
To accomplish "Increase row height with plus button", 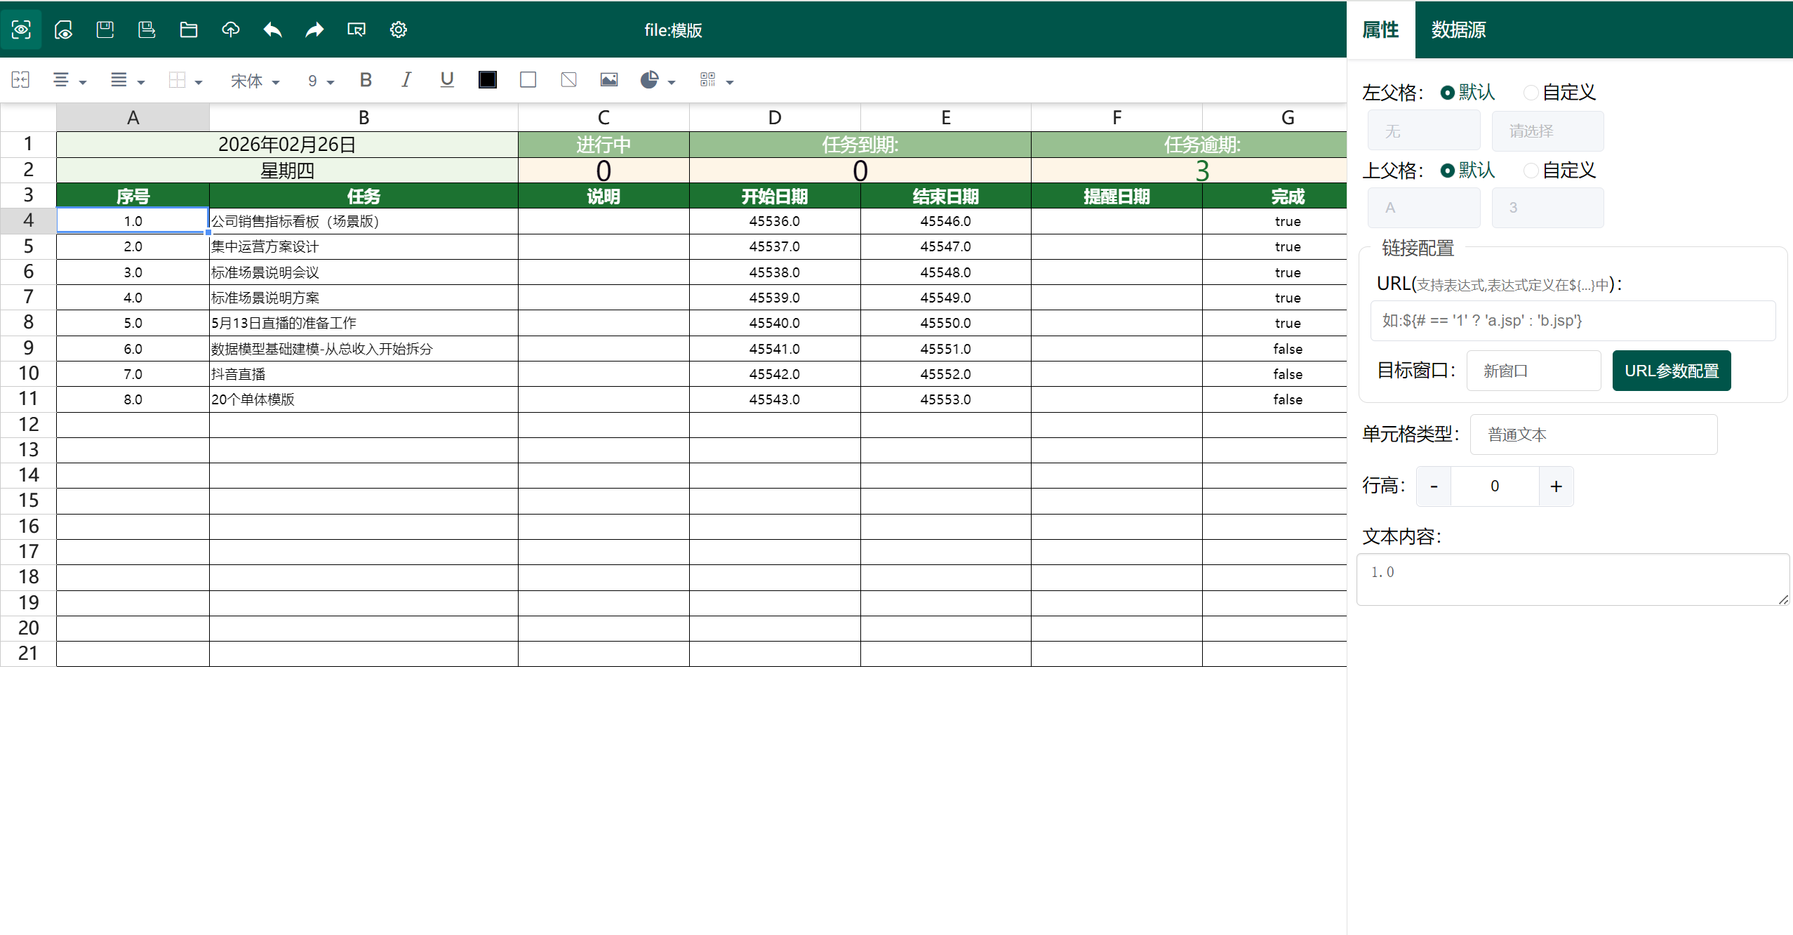I will 1556,486.
